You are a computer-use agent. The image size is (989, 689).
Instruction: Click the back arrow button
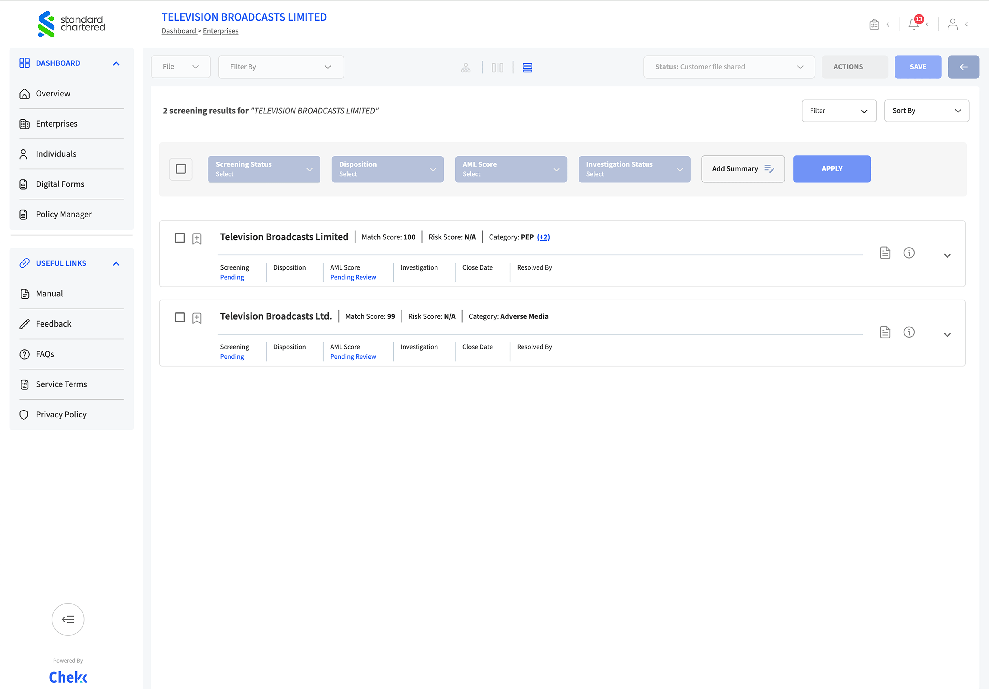coord(963,67)
